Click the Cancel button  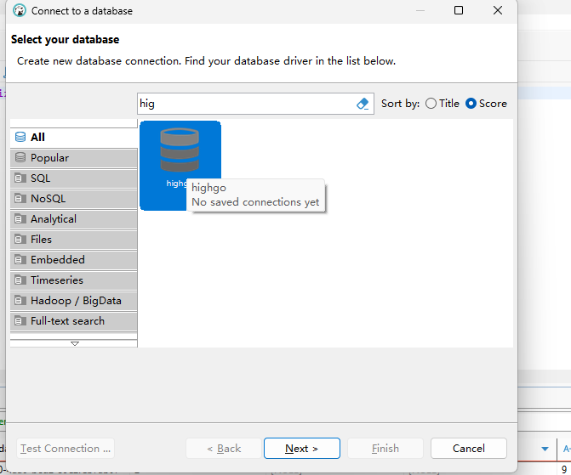469,449
